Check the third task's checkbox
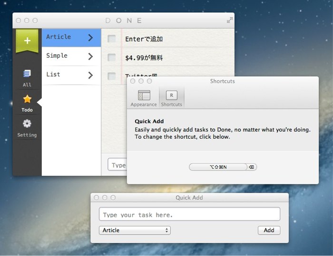This screenshot has height=256, width=333. pos(111,76)
